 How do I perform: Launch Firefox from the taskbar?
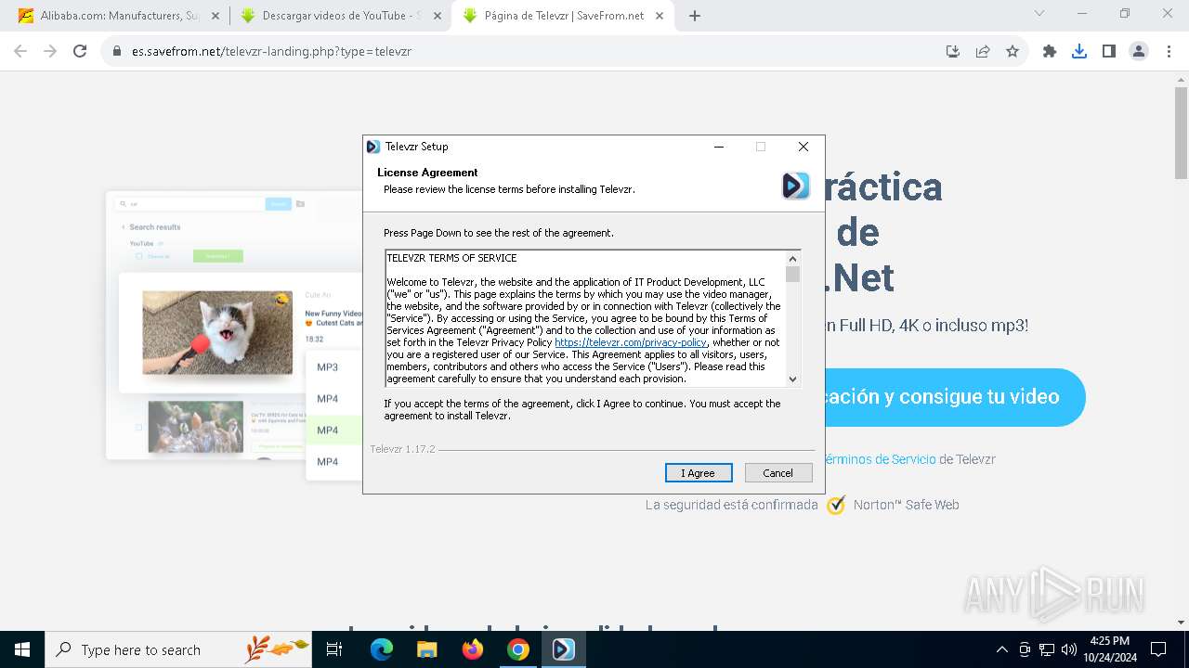pyautogui.click(x=473, y=649)
